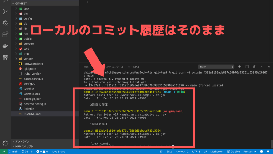Expand the db folder
The height and width of the screenshot is (154, 273).
45,24
